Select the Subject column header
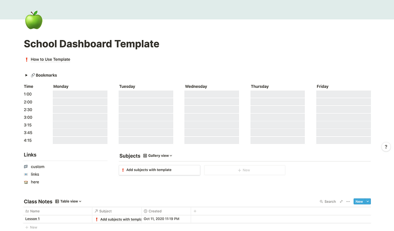 click(117, 211)
